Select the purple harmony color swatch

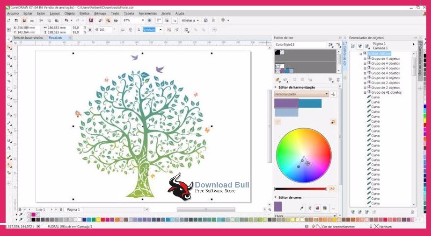coord(286,104)
